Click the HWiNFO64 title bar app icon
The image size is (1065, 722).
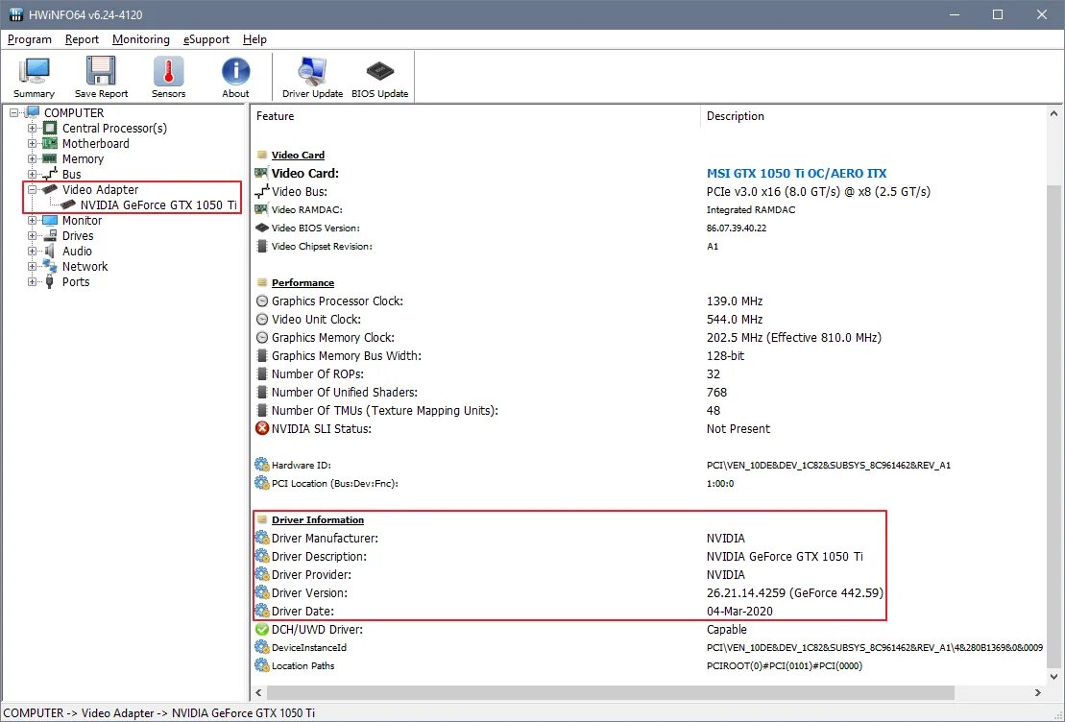point(16,14)
